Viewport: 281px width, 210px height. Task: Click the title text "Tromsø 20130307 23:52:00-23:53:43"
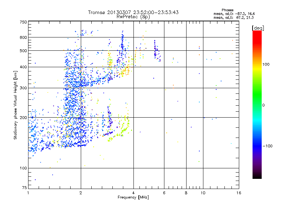tap(133, 12)
